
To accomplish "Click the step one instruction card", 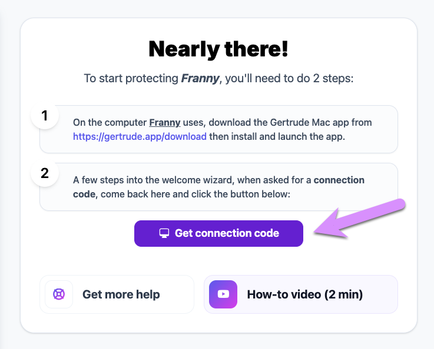I will click(218, 129).
